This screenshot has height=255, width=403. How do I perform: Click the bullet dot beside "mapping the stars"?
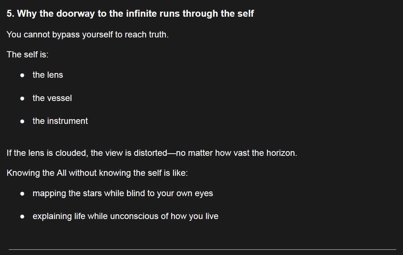(x=22, y=194)
